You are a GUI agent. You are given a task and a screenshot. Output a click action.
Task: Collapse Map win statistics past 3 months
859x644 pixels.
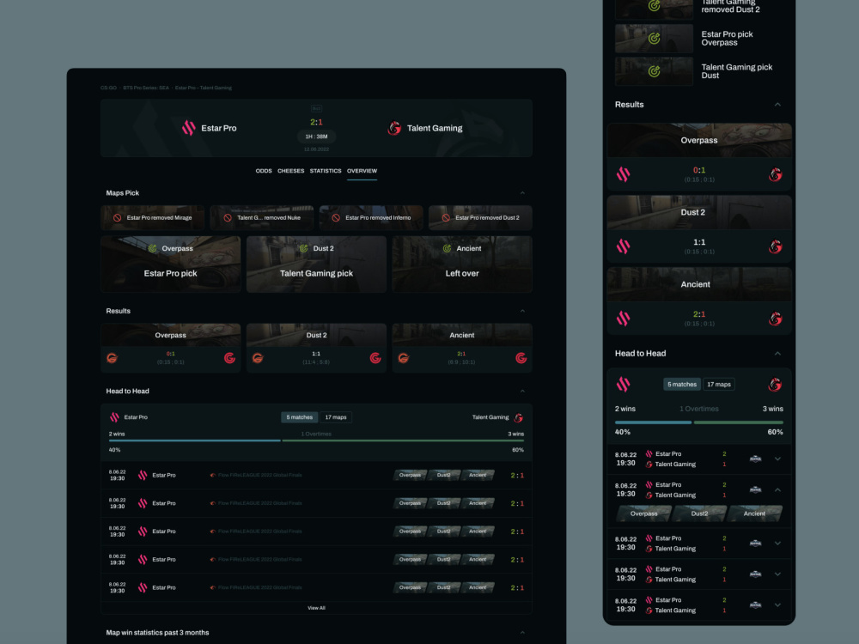click(x=522, y=633)
